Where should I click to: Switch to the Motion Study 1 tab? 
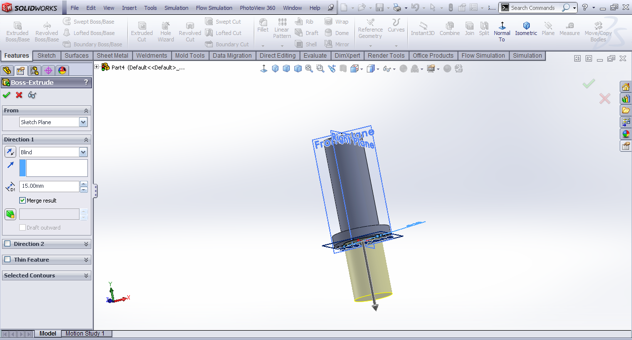pos(85,334)
